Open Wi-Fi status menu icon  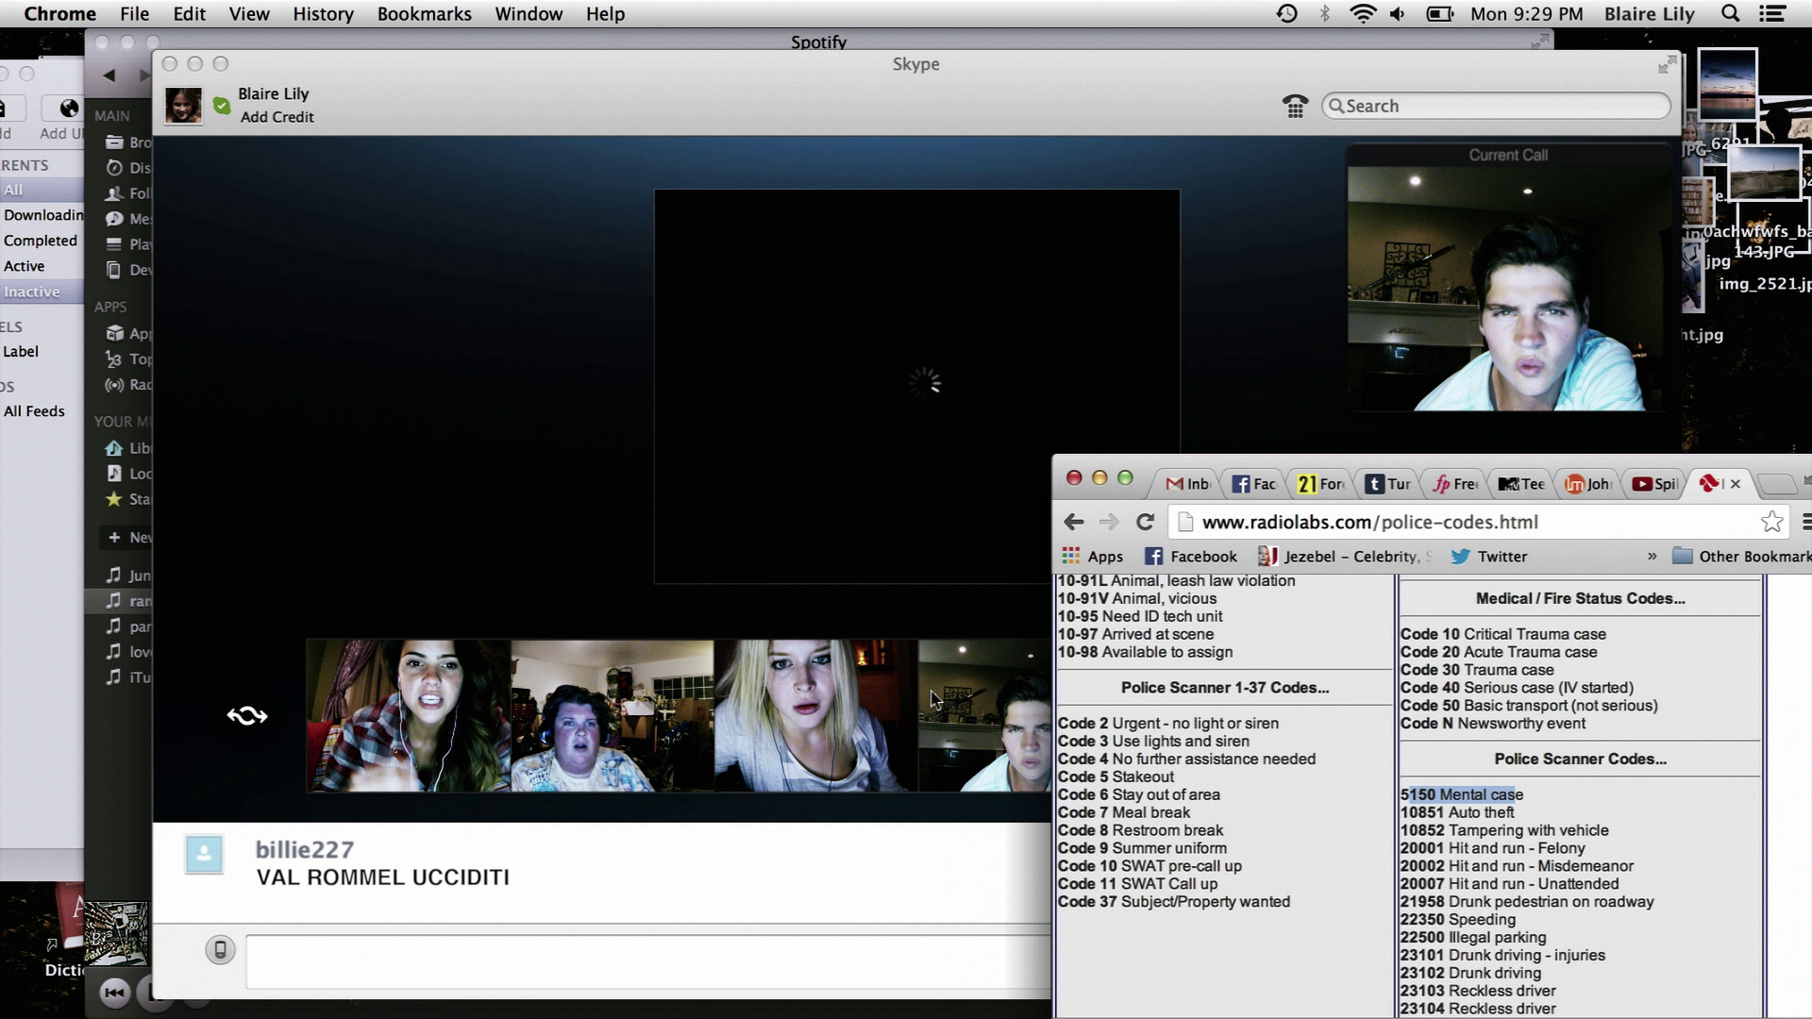1363,14
